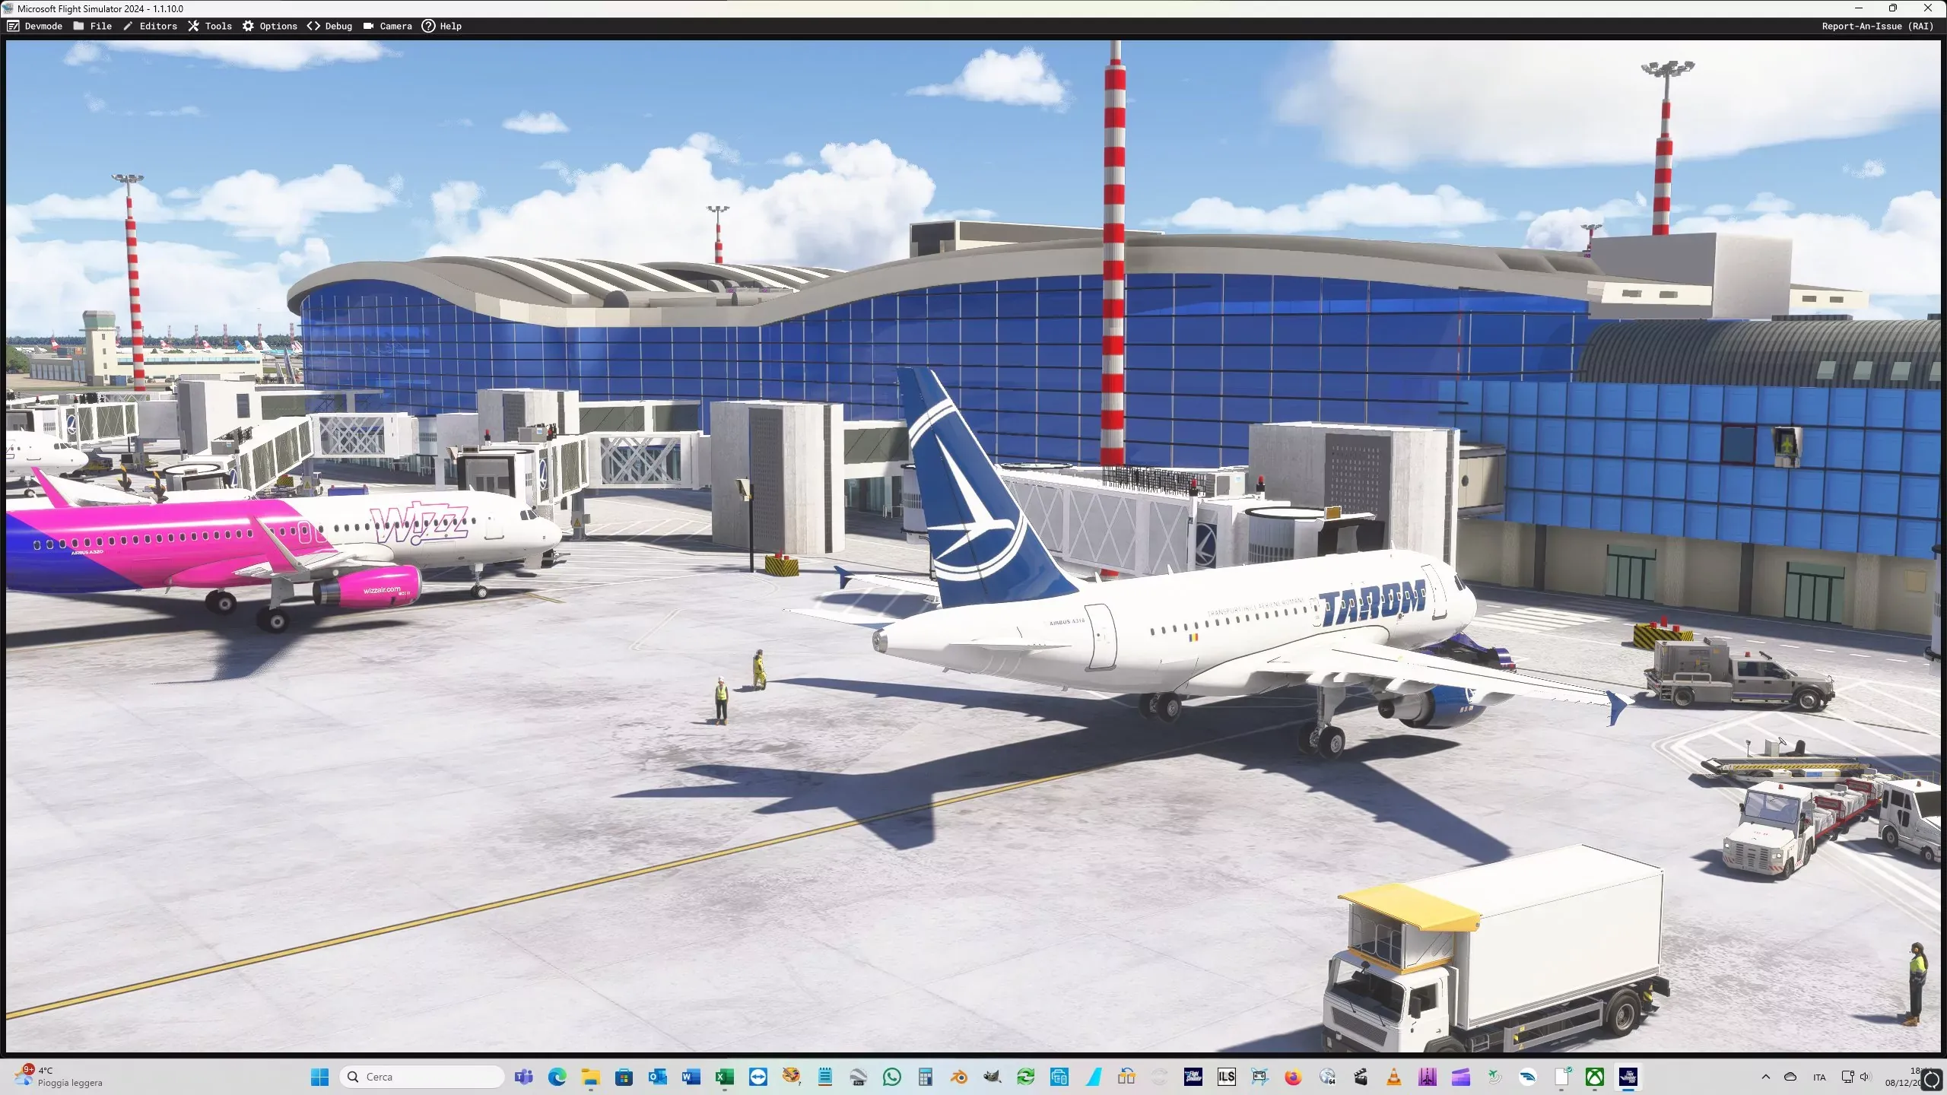Expand the Tools menu
This screenshot has height=1095, width=1947.
click(210, 26)
